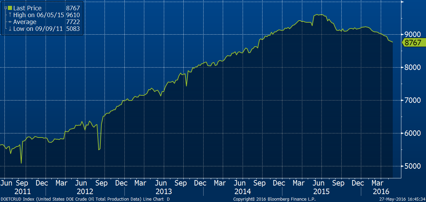Click the 9610 high value in legend
Image resolution: width=426 pixels, height=202 pixels.
tap(73, 15)
